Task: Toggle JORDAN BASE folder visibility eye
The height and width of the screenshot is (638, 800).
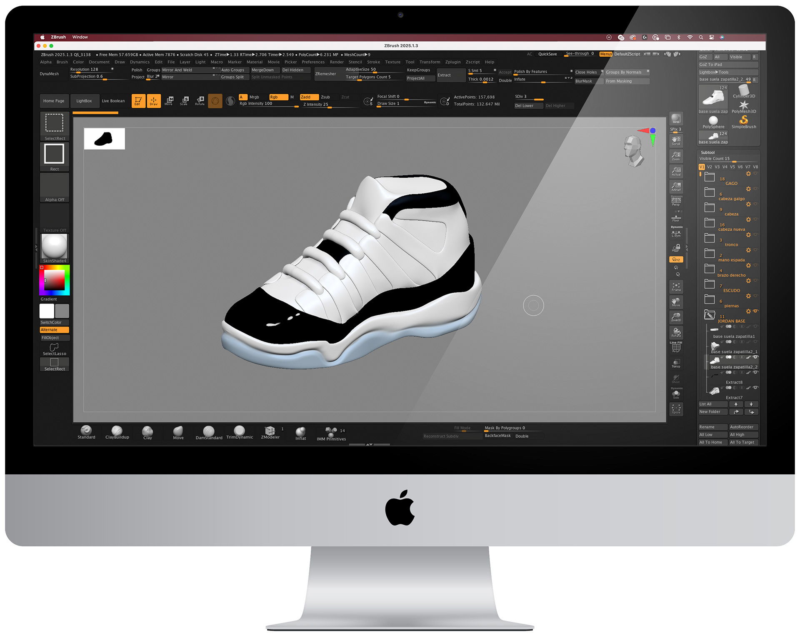Action: pyautogui.click(x=755, y=311)
